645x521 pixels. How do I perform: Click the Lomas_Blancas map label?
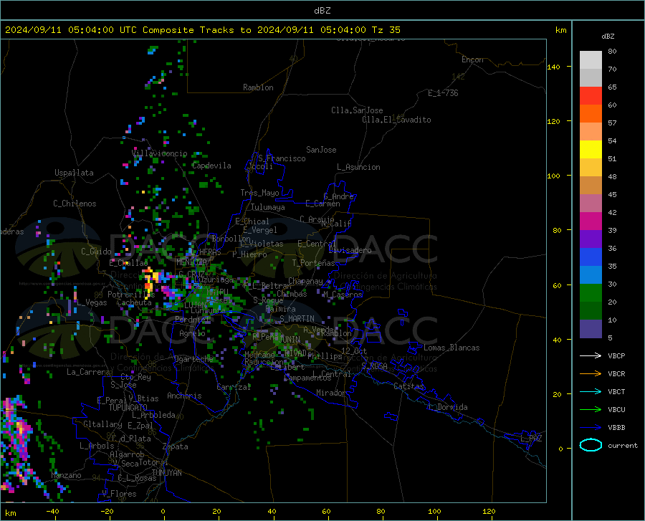click(451, 348)
